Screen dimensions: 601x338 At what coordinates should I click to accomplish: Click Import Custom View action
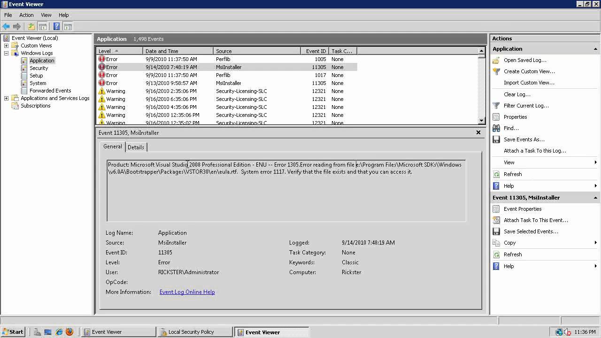point(529,83)
